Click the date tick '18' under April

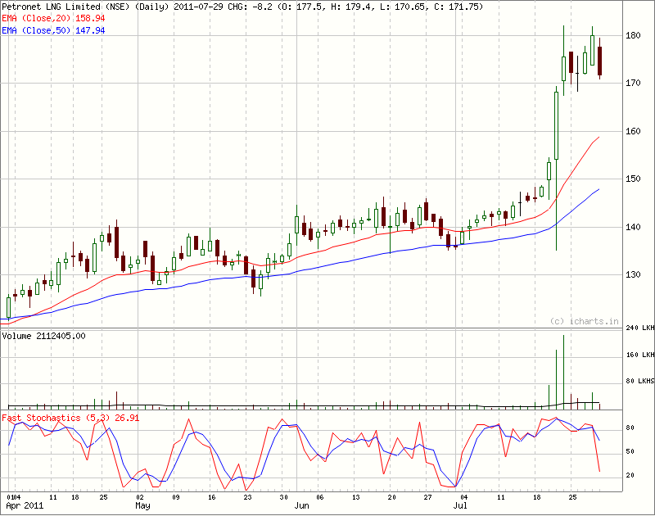click(75, 497)
